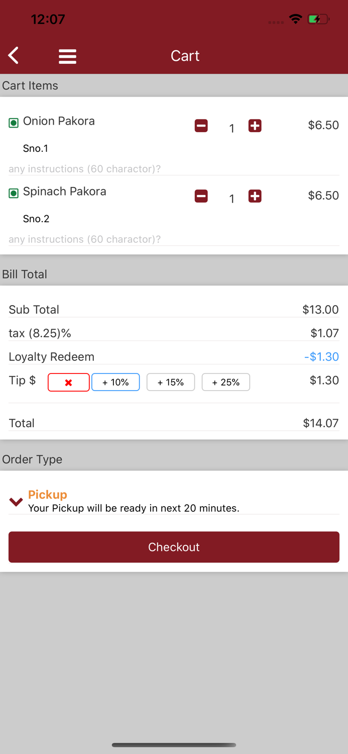Tap the back arrow in header

(x=14, y=55)
